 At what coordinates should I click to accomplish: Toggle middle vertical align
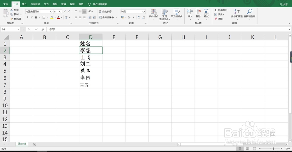click(x=80, y=12)
